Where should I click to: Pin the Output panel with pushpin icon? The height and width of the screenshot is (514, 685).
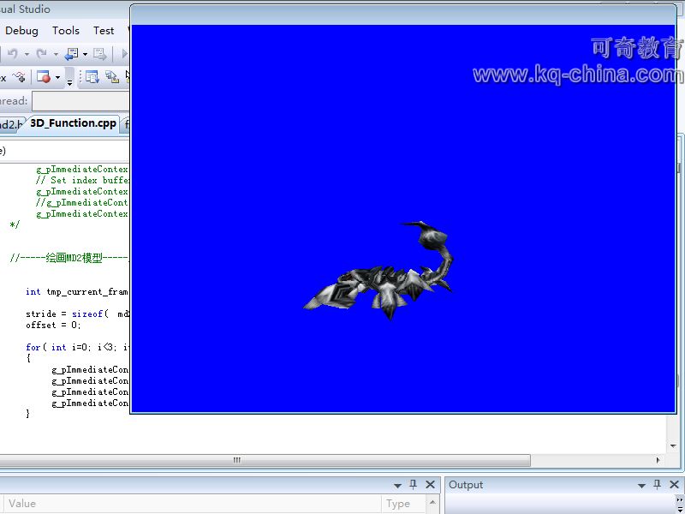pos(658,485)
